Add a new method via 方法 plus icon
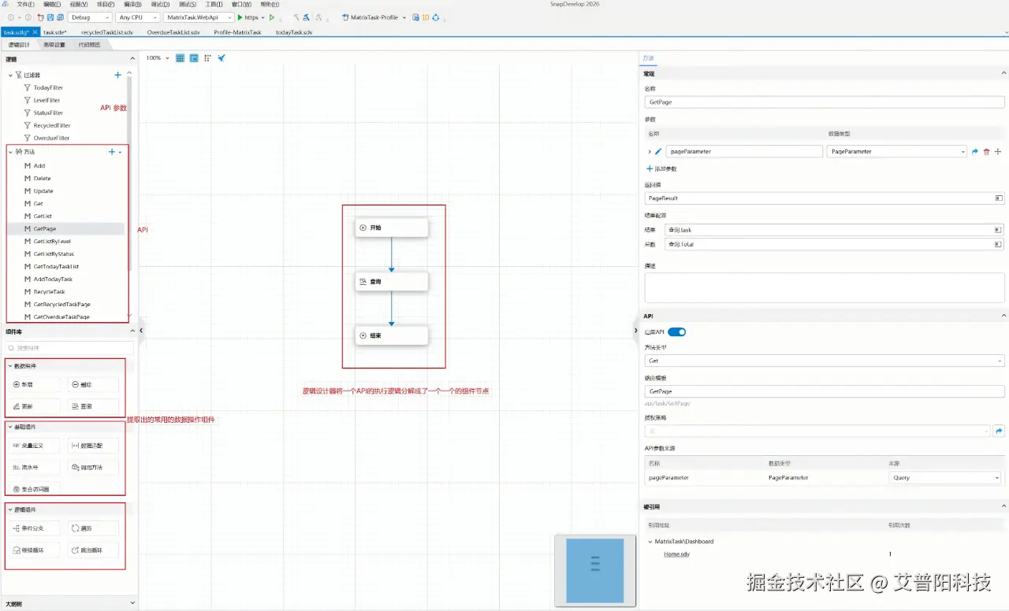This screenshot has width=1009, height=611. tap(111, 152)
